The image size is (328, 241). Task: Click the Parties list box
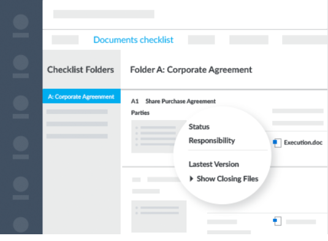(159, 137)
